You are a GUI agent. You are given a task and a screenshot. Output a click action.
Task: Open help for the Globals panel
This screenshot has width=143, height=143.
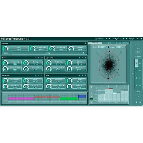click(85, 43)
